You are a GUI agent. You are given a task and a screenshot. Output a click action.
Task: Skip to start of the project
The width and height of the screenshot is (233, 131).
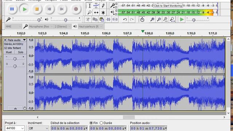coord(50,9)
